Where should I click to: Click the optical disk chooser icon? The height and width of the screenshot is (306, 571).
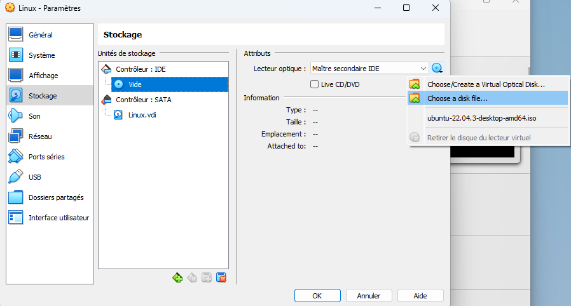(437, 69)
